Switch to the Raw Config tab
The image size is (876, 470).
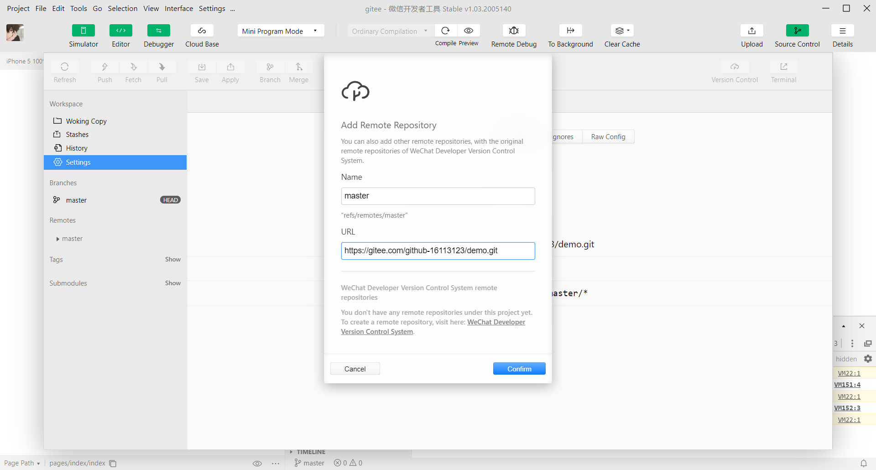tap(608, 137)
